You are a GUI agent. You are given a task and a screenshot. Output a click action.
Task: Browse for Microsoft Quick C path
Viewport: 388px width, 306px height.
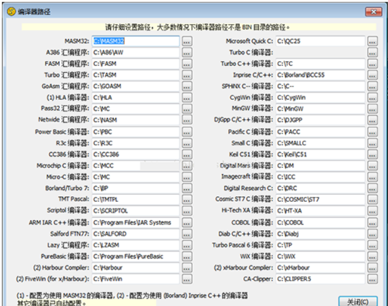tap(373, 41)
